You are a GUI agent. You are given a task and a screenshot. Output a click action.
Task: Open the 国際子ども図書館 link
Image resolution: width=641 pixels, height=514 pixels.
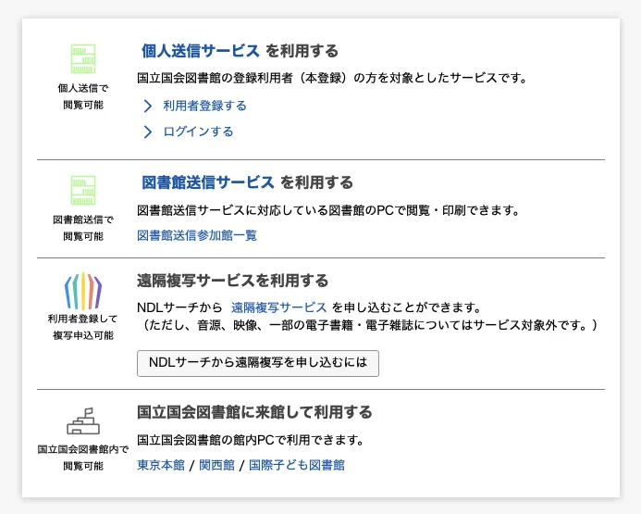click(x=297, y=465)
